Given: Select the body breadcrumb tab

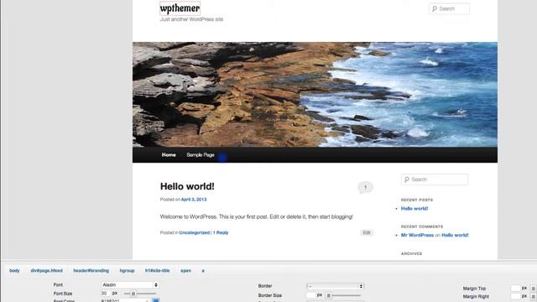Looking at the screenshot, I should coord(14,270).
